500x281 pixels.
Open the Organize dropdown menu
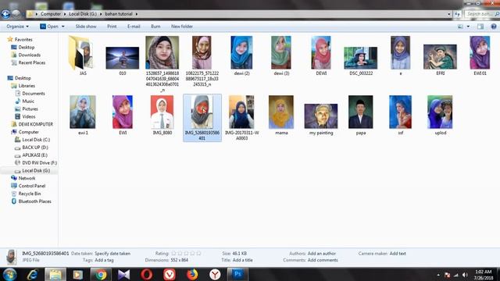(17, 27)
